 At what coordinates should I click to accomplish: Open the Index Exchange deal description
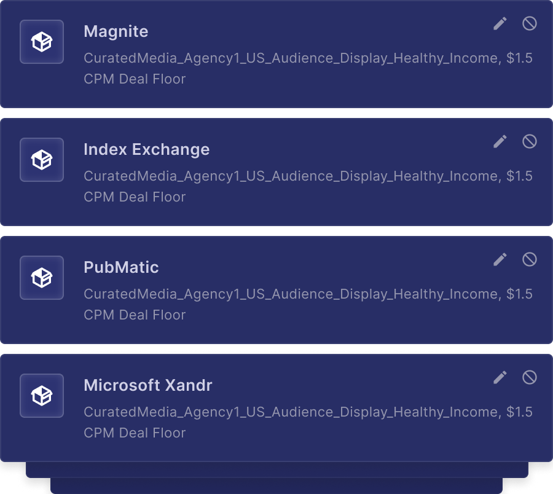pyautogui.click(x=307, y=186)
